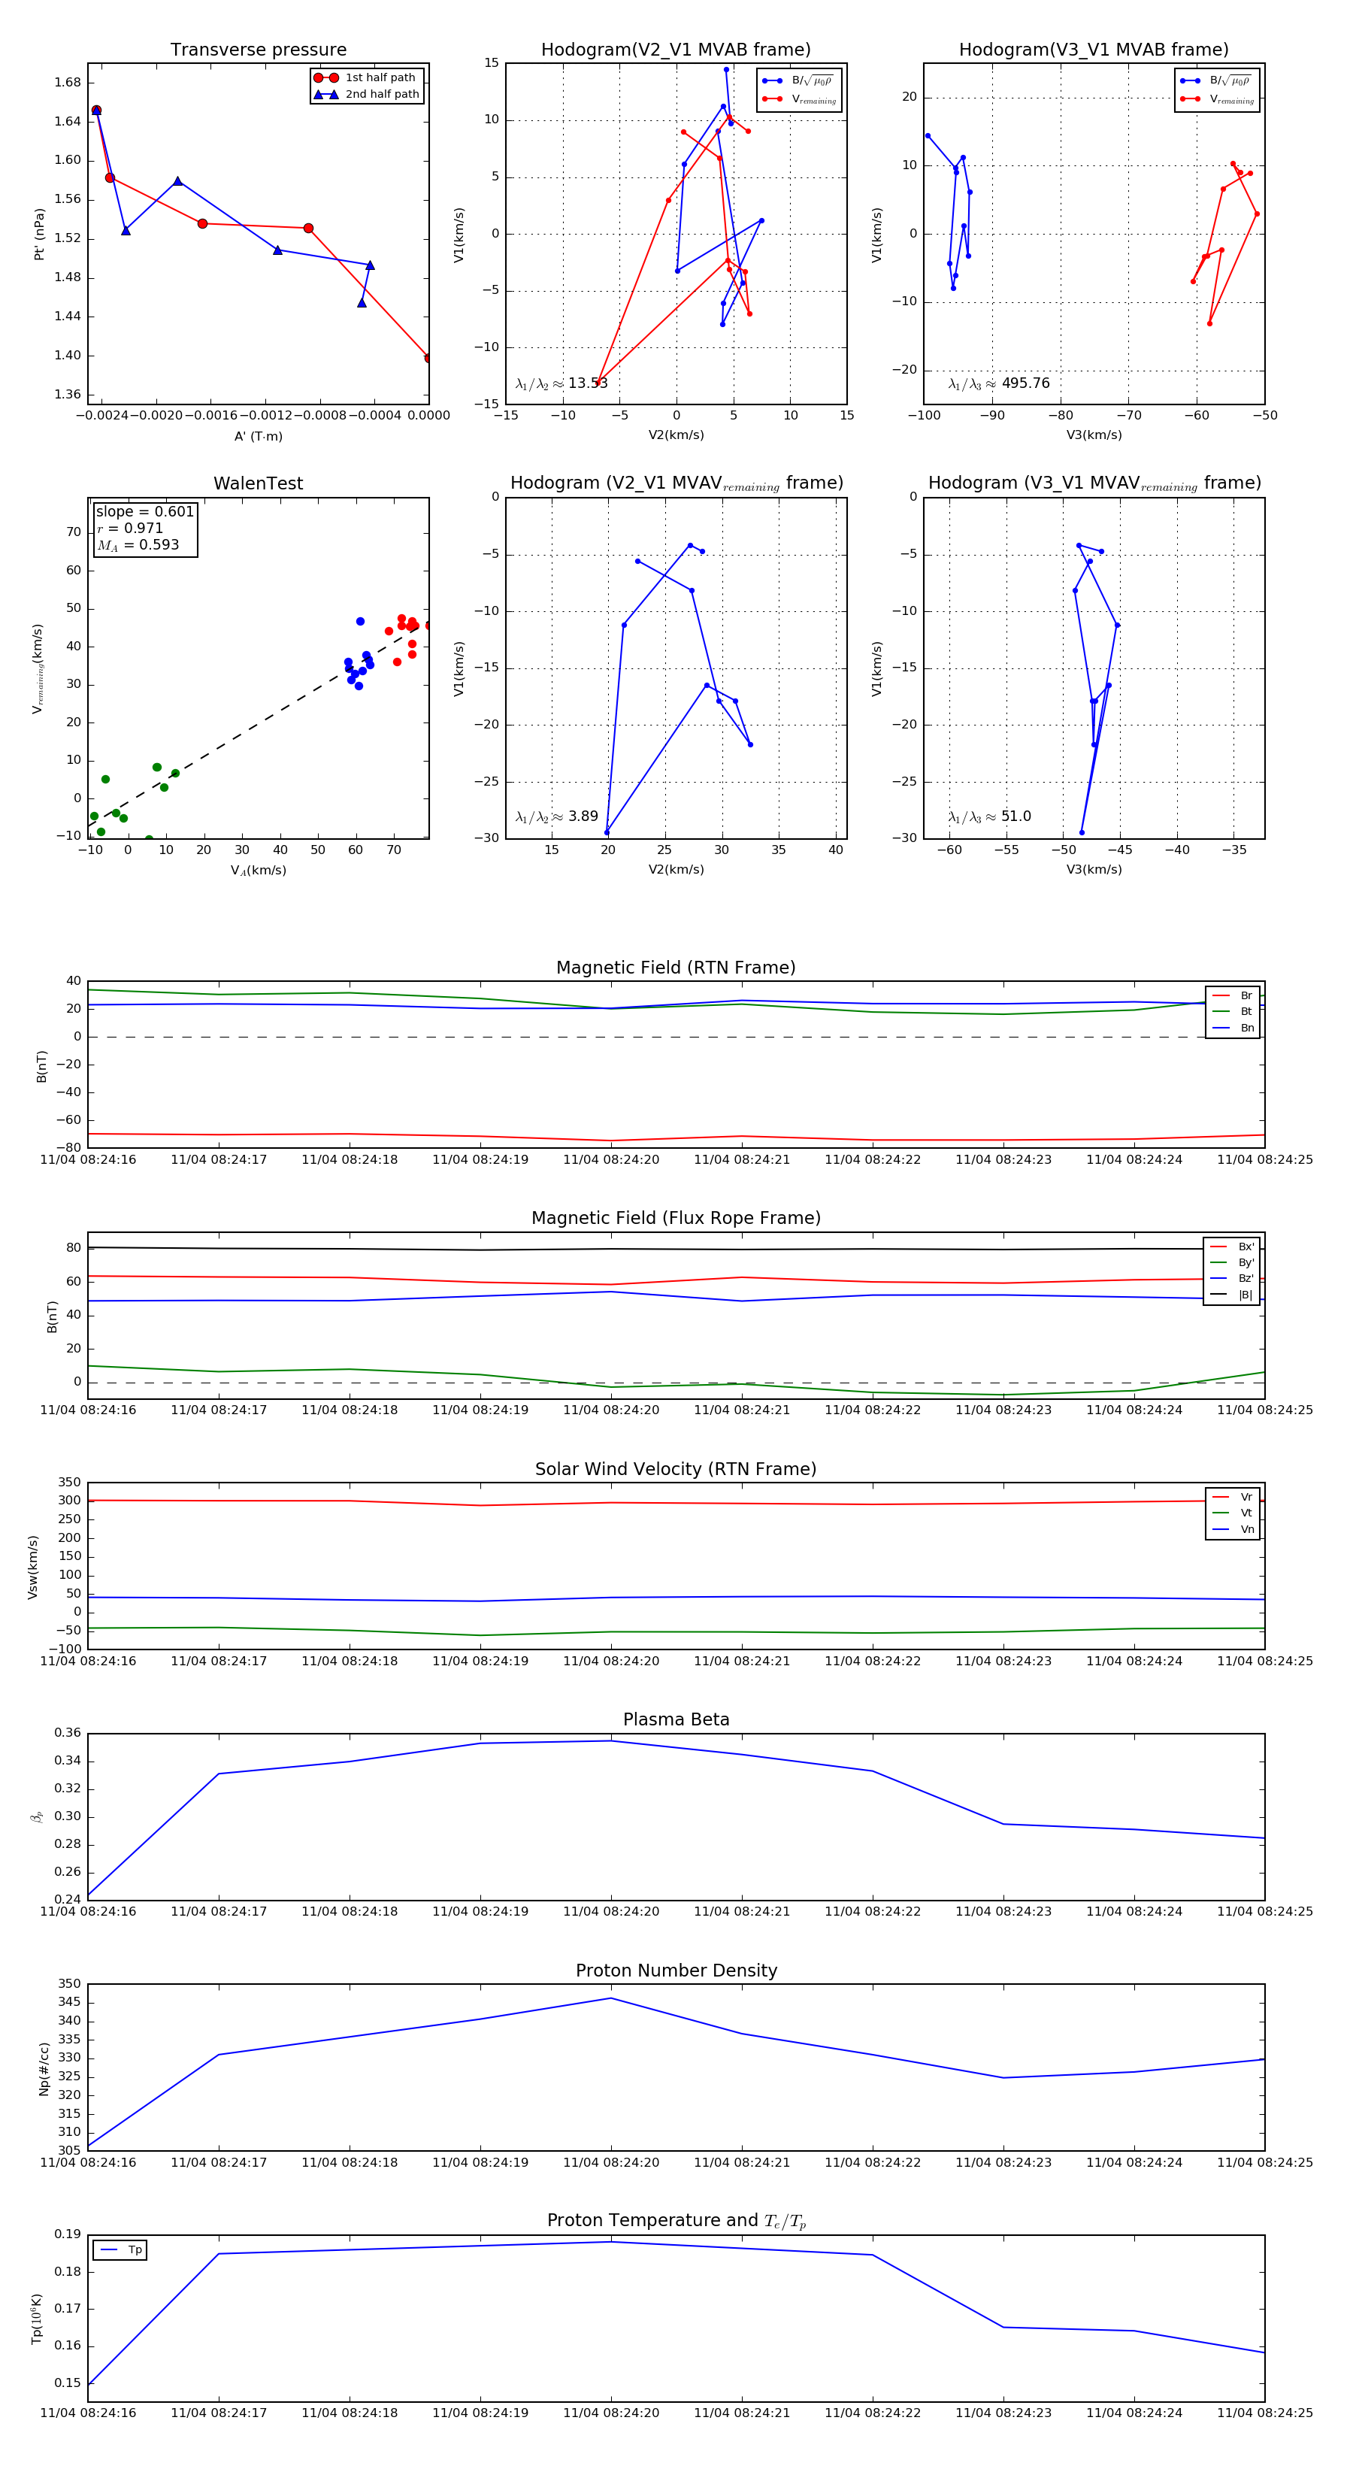Click the "Transverse pressure" plot title

(258, 50)
